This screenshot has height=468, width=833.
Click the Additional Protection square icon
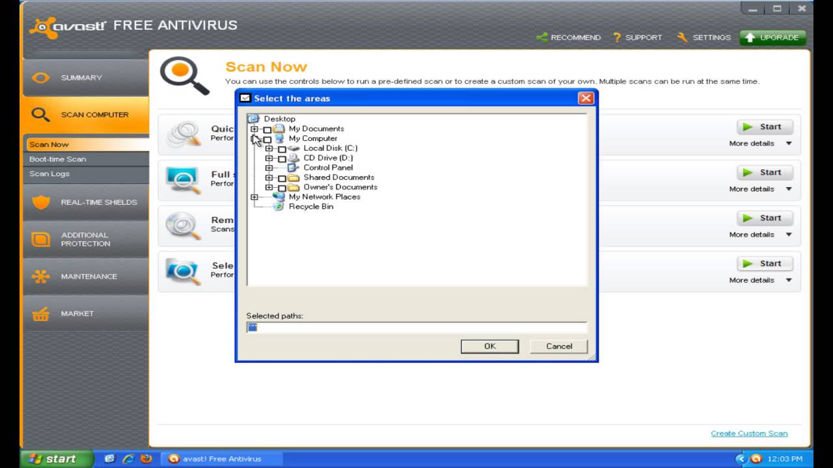40,239
